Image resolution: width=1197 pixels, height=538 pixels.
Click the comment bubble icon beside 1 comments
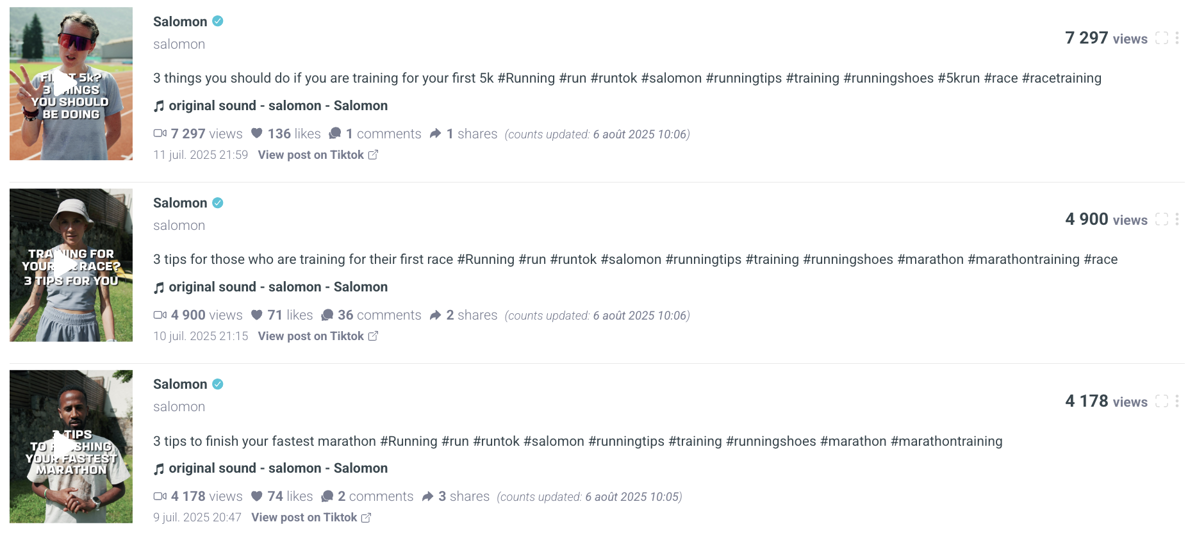pos(334,133)
